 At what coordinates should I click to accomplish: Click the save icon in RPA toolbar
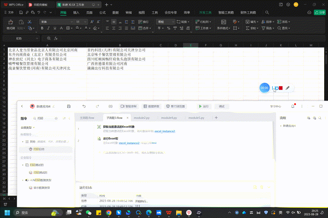pos(69,106)
